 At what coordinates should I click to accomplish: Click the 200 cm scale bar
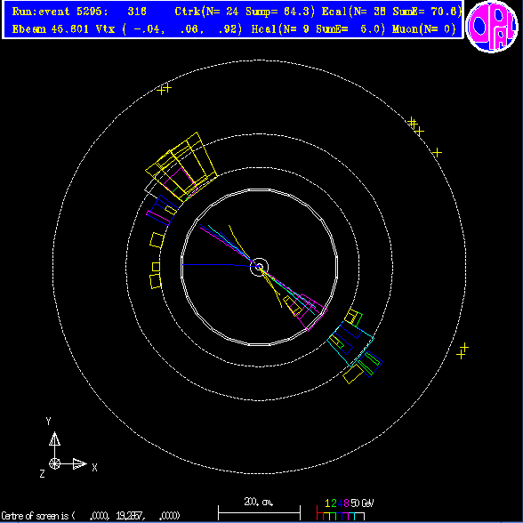(x=259, y=512)
